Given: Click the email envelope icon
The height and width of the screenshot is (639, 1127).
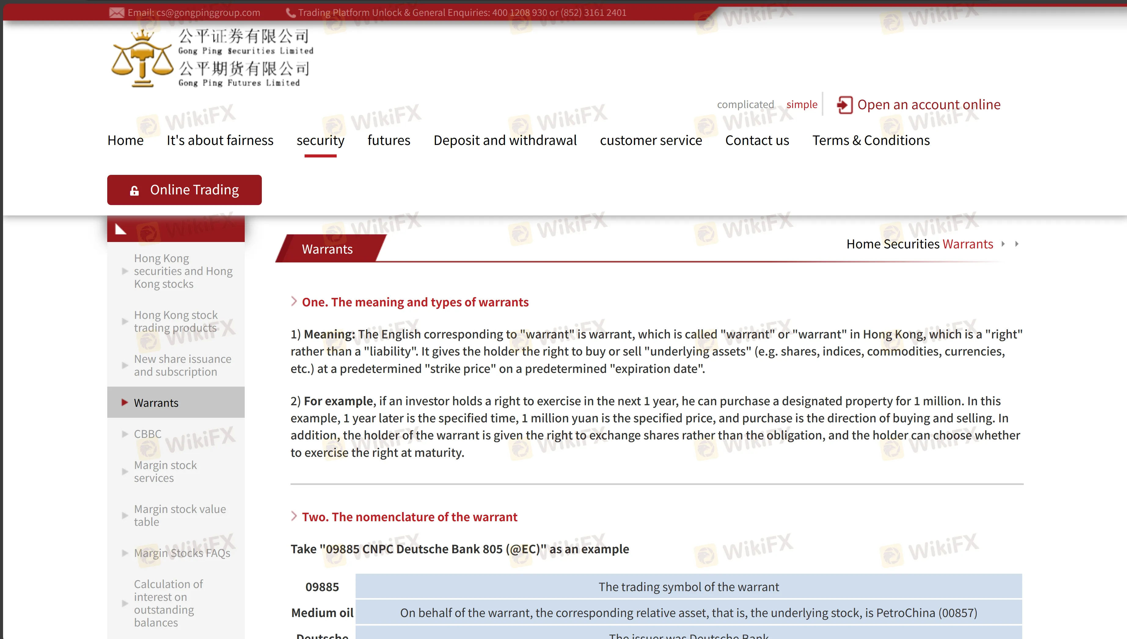Looking at the screenshot, I should pos(116,12).
